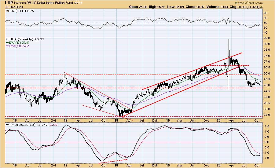
Task: Click the UUP ticker symbol in the header
Action: coord(9,3)
